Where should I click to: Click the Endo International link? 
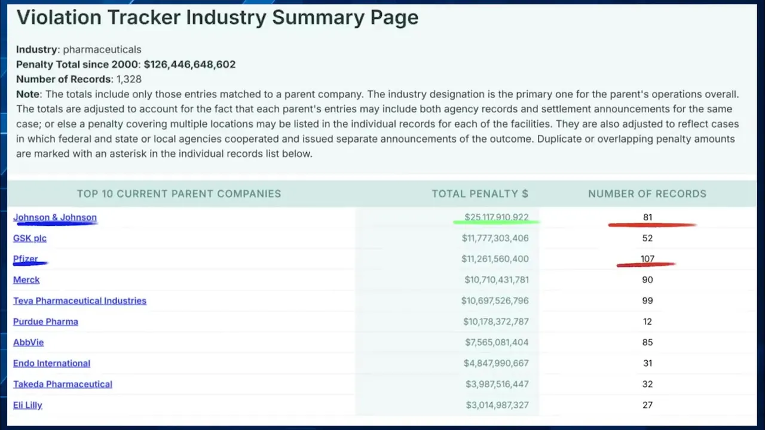(x=51, y=363)
